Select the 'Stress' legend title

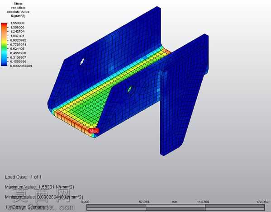tap(18, 4)
